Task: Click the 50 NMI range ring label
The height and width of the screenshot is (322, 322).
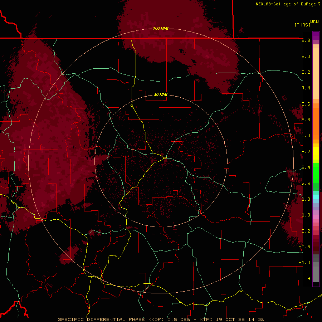Action: click(x=161, y=94)
